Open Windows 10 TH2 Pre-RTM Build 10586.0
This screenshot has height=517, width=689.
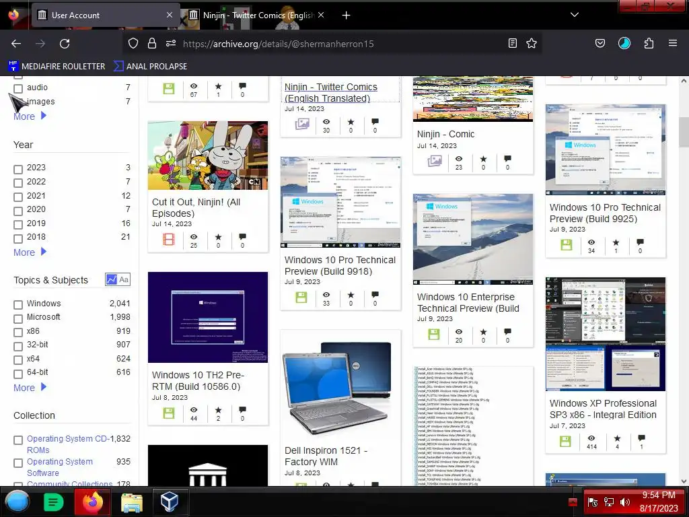coord(198,381)
